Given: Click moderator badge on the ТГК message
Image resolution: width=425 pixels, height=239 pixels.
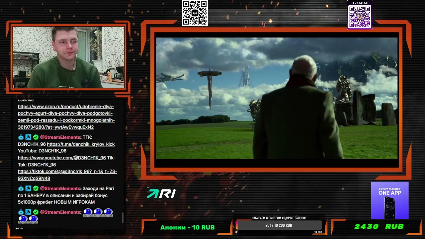Looking at the screenshot, I should pos(28,137).
